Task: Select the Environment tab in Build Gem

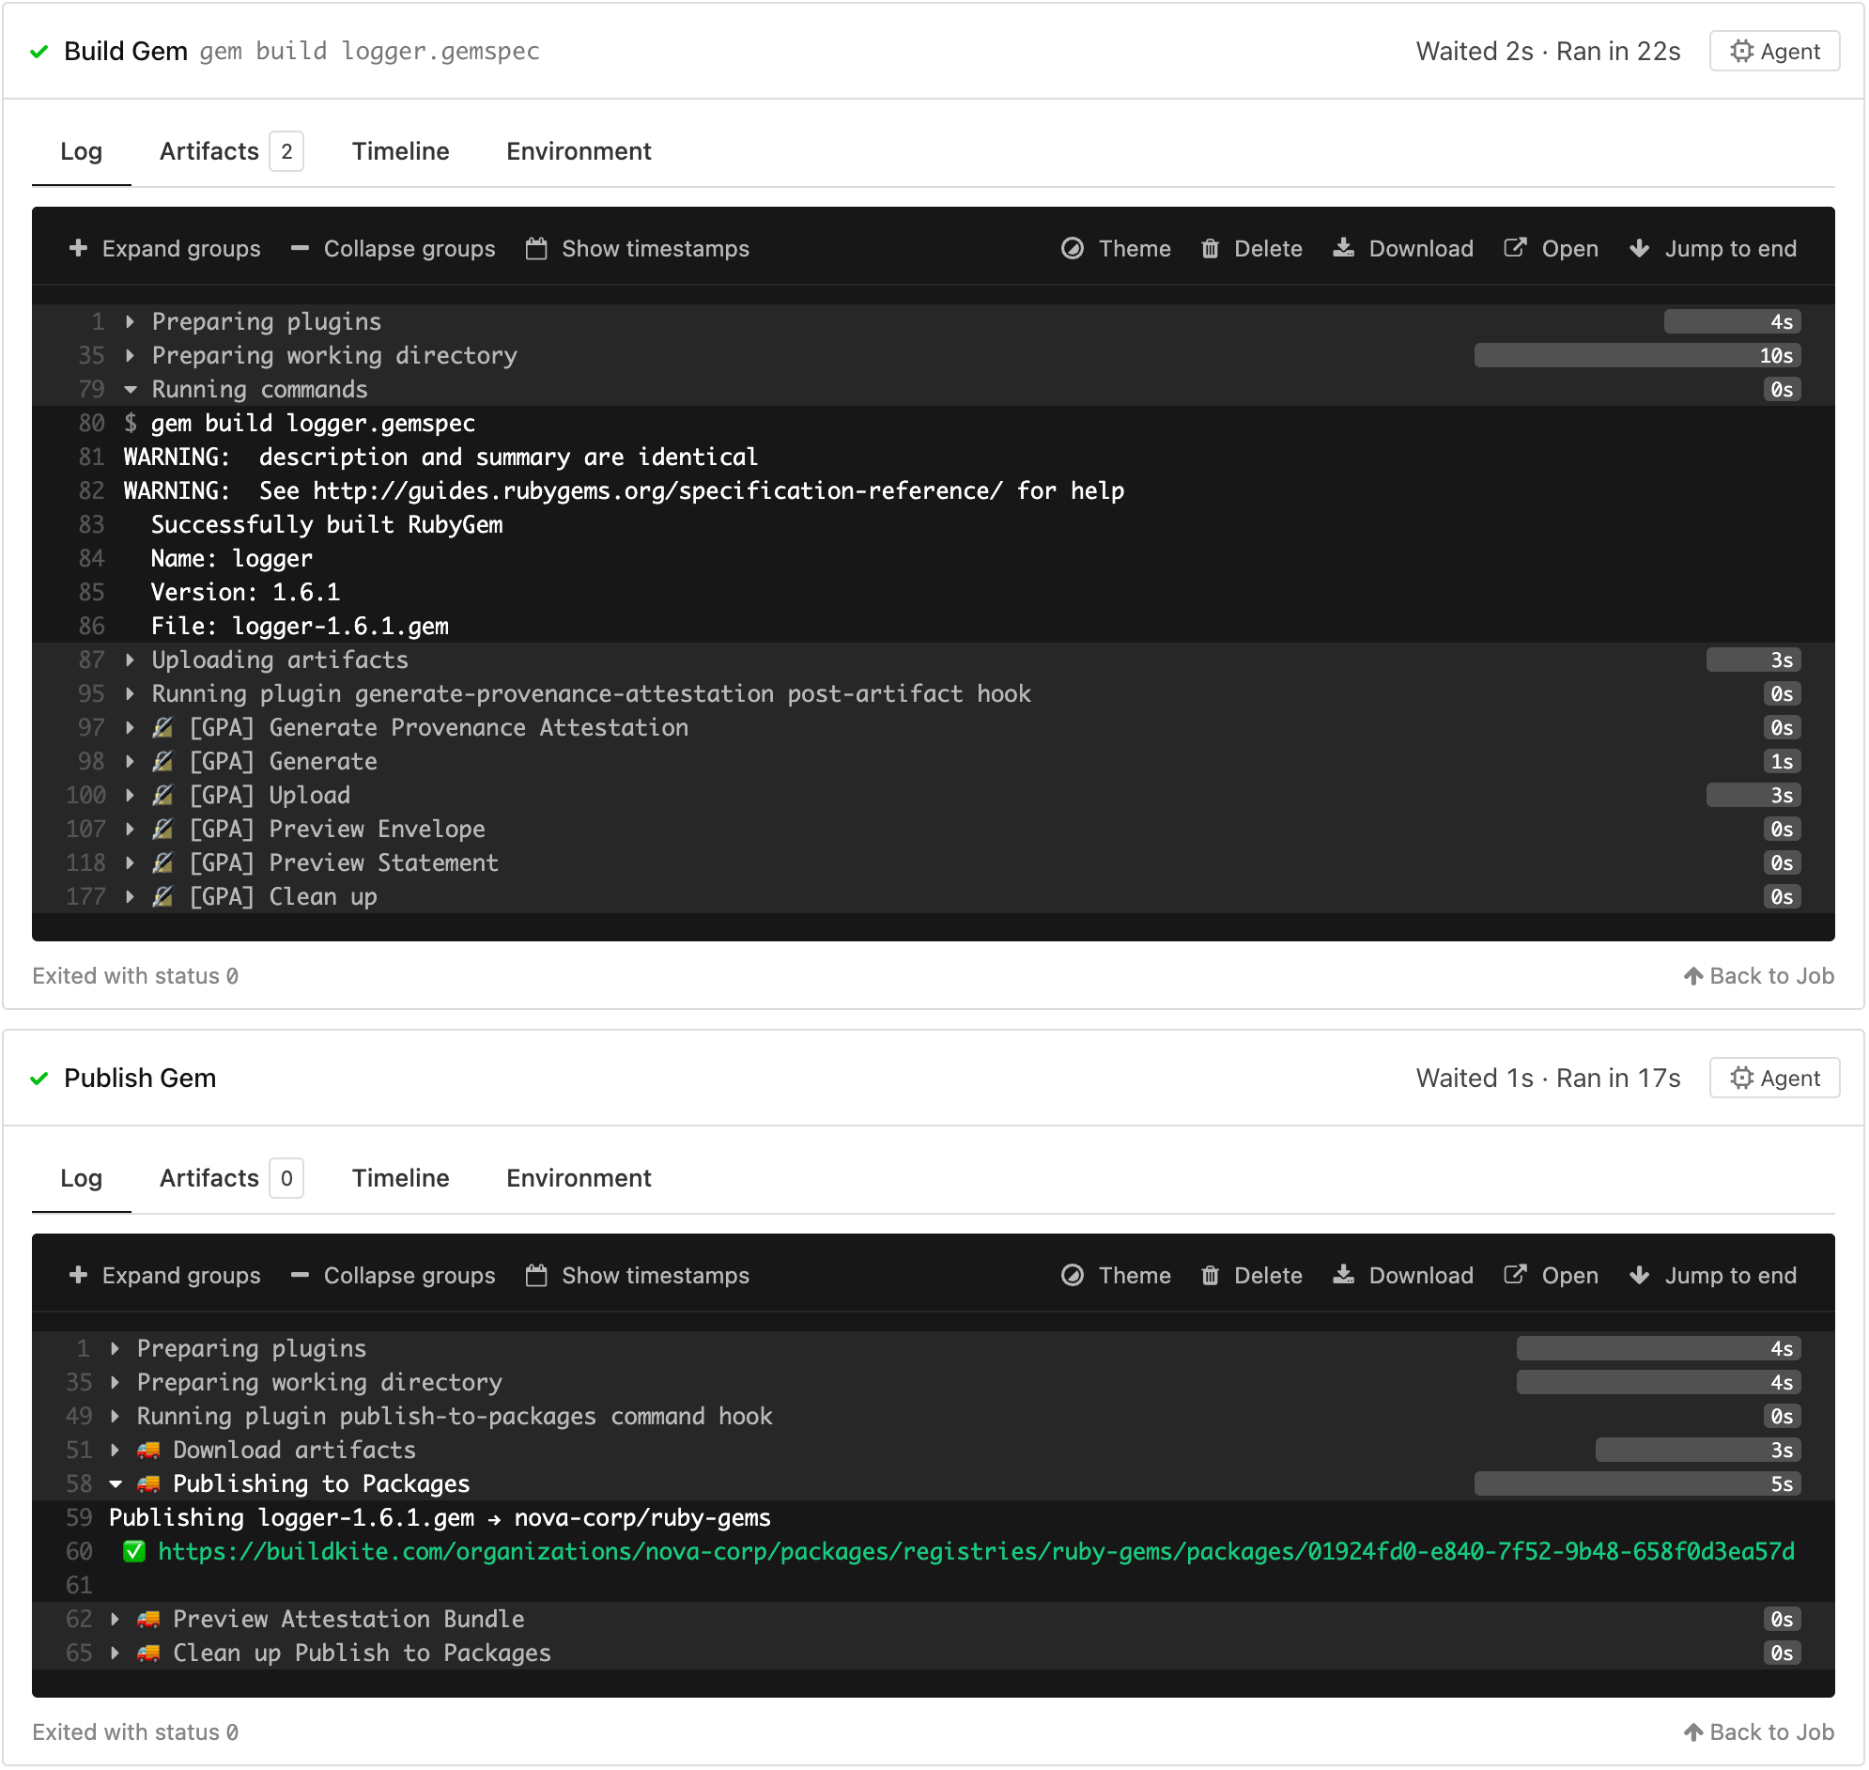Action: (x=579, y=151)
